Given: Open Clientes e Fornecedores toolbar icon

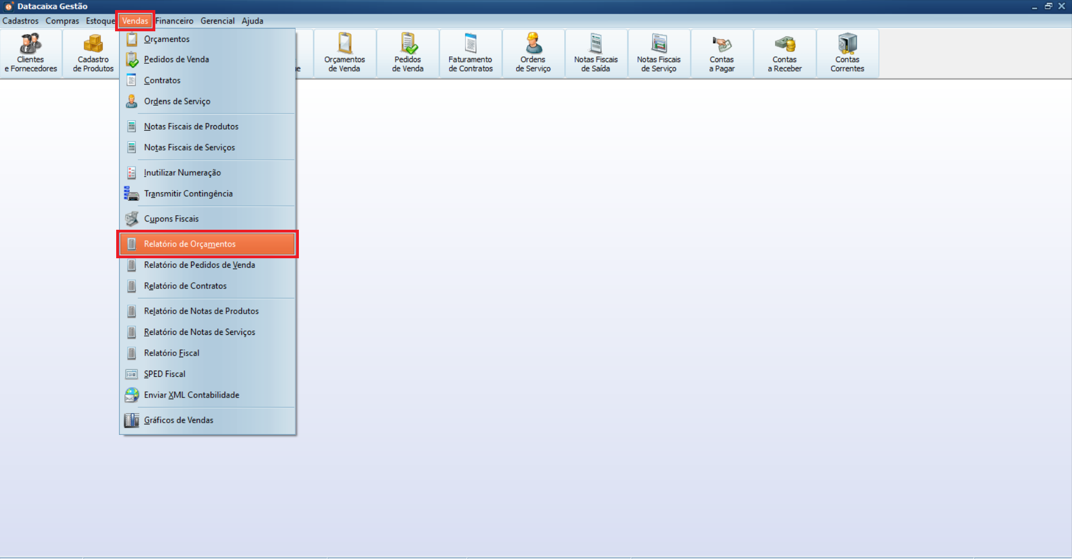Looking at the screenshot, I should [x=31, y=53].
